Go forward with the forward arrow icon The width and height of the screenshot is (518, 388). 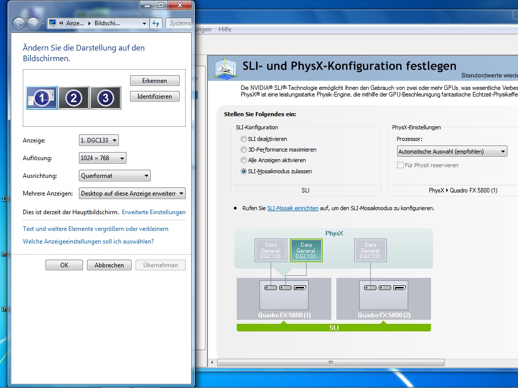pos(33,23)
